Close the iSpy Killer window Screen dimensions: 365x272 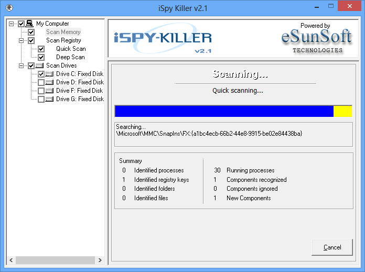click(349, 6)
